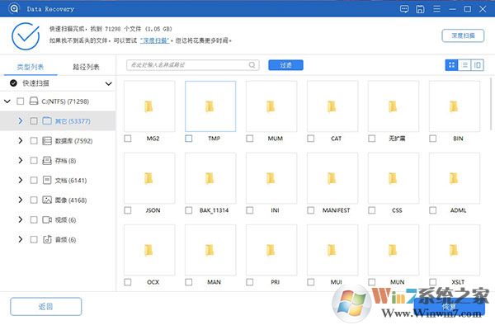495x325 pixels.
Task: Open the BAK_11314 folder icon
Action: click(210, 178)
